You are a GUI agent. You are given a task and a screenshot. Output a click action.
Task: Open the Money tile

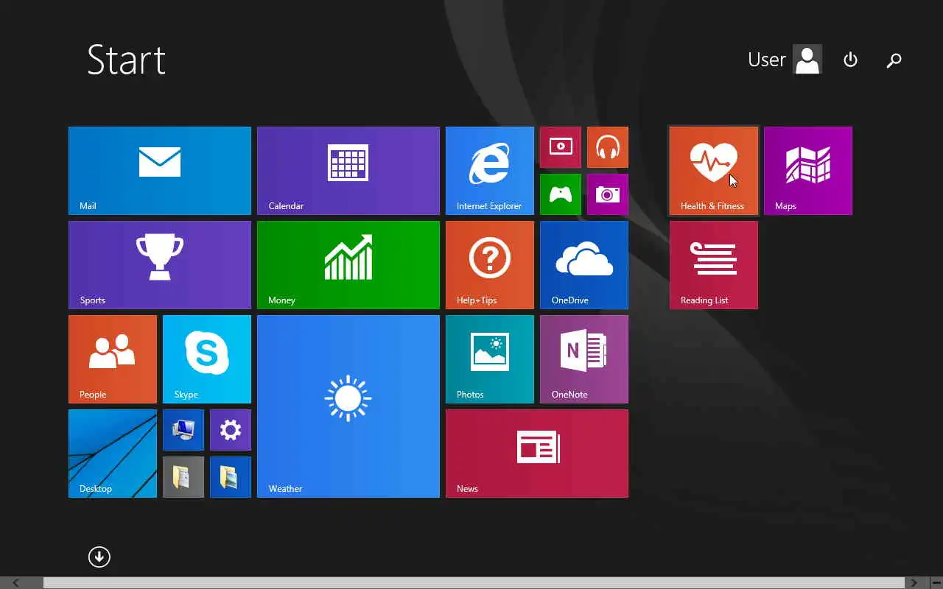pos(348,265)
